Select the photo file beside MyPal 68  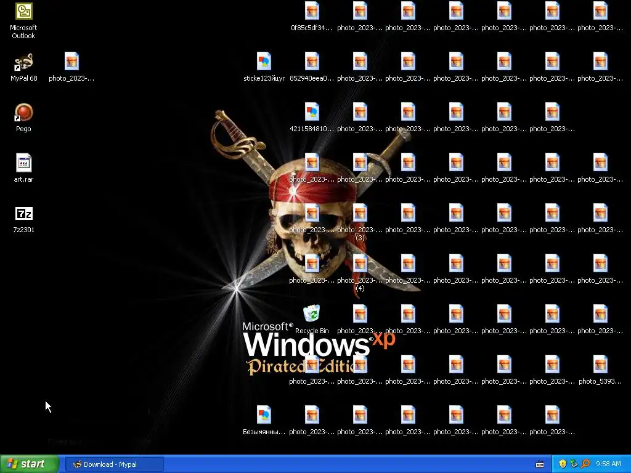pyautogui.click(x=71, y=67)
